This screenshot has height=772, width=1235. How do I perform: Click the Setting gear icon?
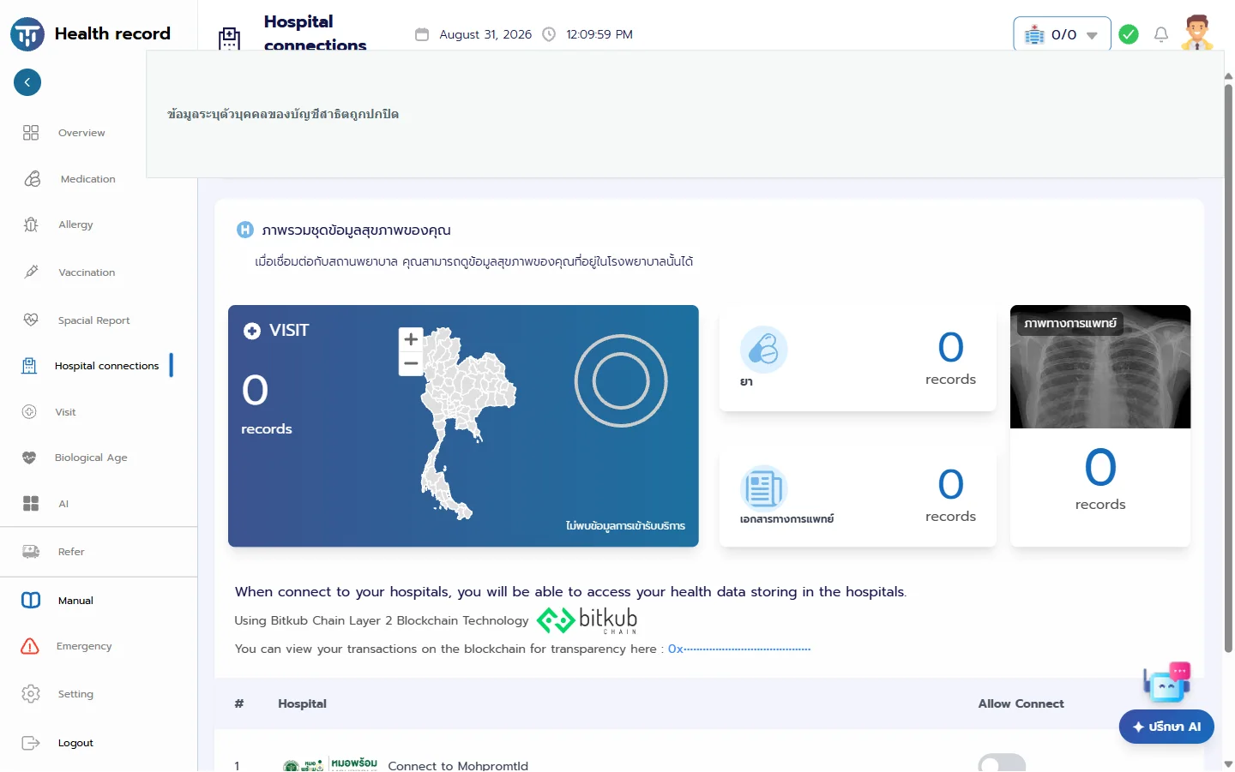[31, 694]
